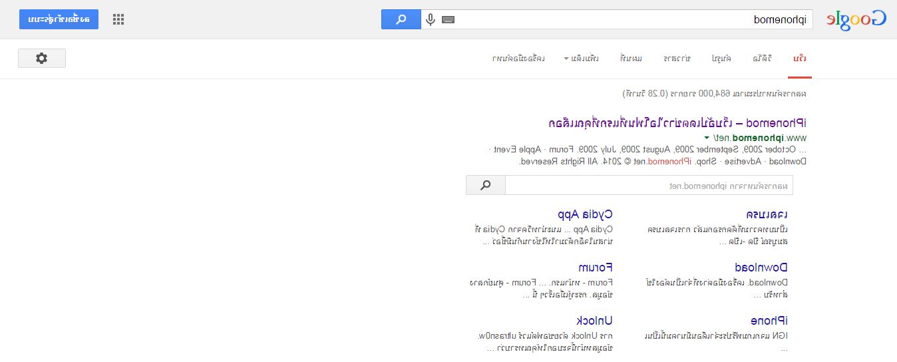Expand the เพิ่มเติม (More) dropdown tab
The image size is (897, 362).
pyautogui.click(x=582, y=59)
